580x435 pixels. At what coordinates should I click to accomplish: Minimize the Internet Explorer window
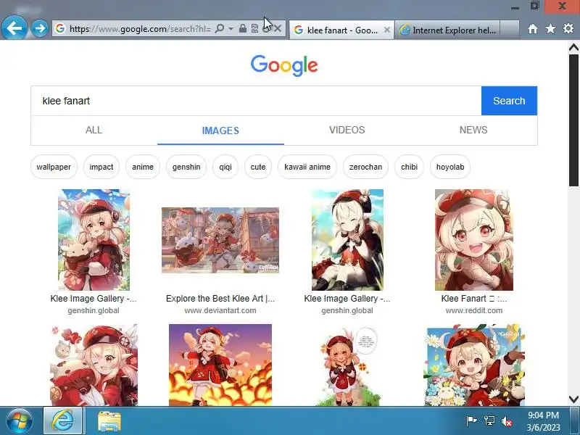(x=515, y=7)
